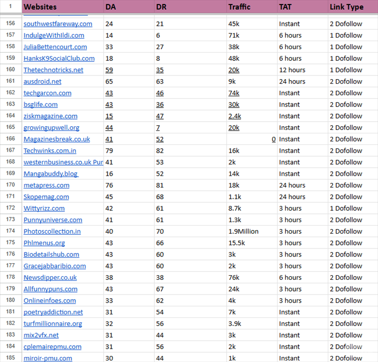The width and height of the screenshot is (378, 362).
Task: Open the metapress.com link
Action: [x=47, y=186]
